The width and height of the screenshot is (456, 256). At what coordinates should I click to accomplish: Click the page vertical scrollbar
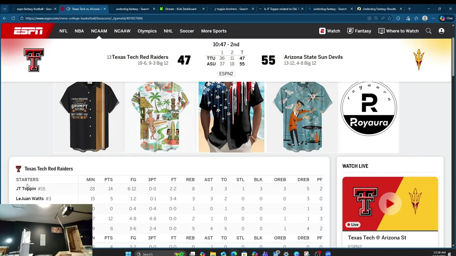[x=454, y=56]
